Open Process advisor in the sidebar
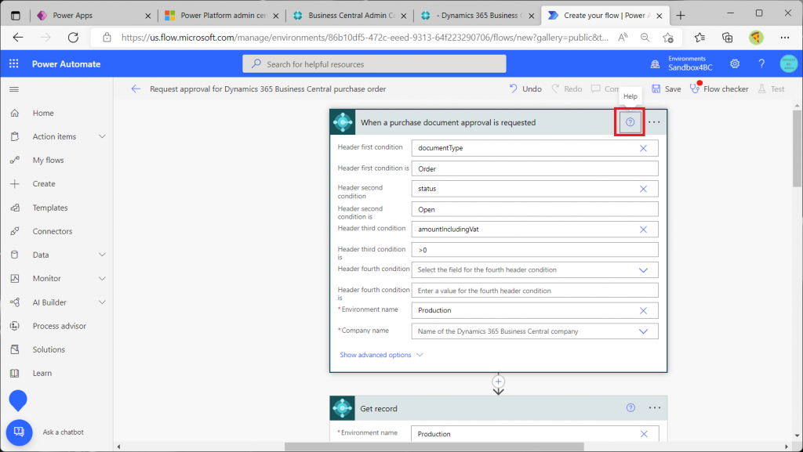 [x=60, y=326]
